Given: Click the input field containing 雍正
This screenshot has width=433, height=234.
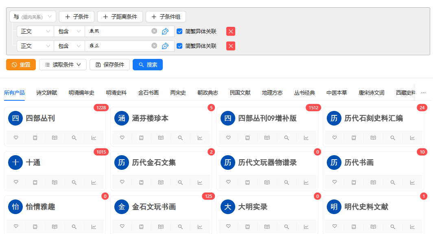Looking at the screenshot, I should click(118, 46).
